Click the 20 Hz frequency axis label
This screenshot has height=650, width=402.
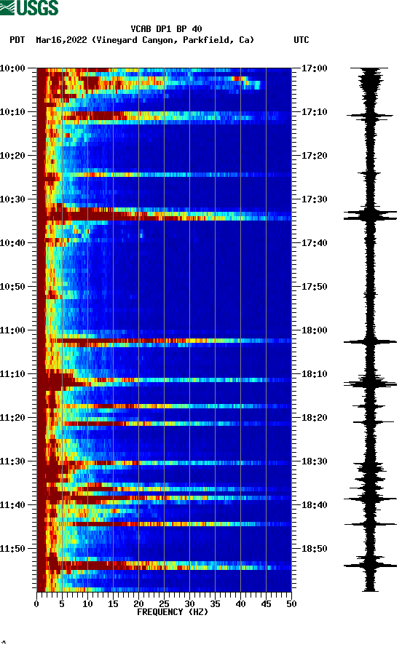coord(138,604)
